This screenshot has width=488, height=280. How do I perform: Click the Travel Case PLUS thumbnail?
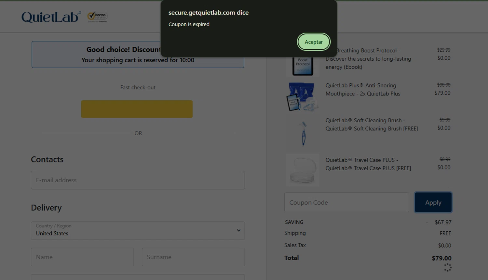pos(303,170)
